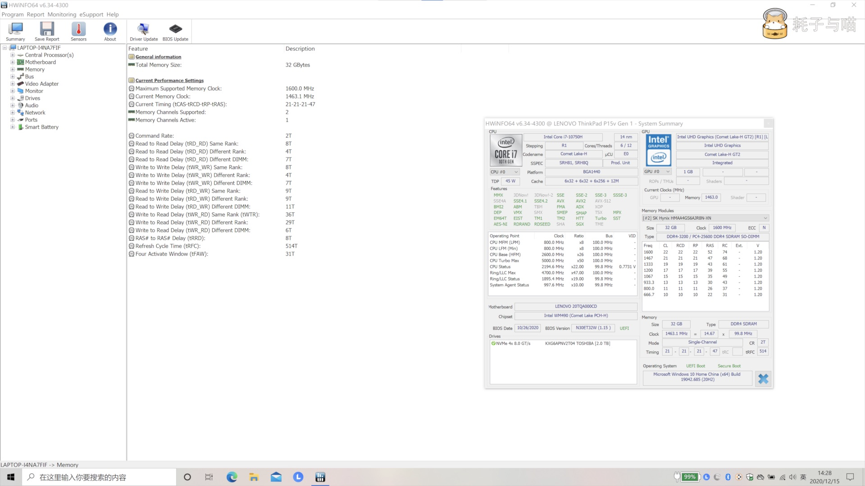Open Task View on taskbar

click(209, 477)
